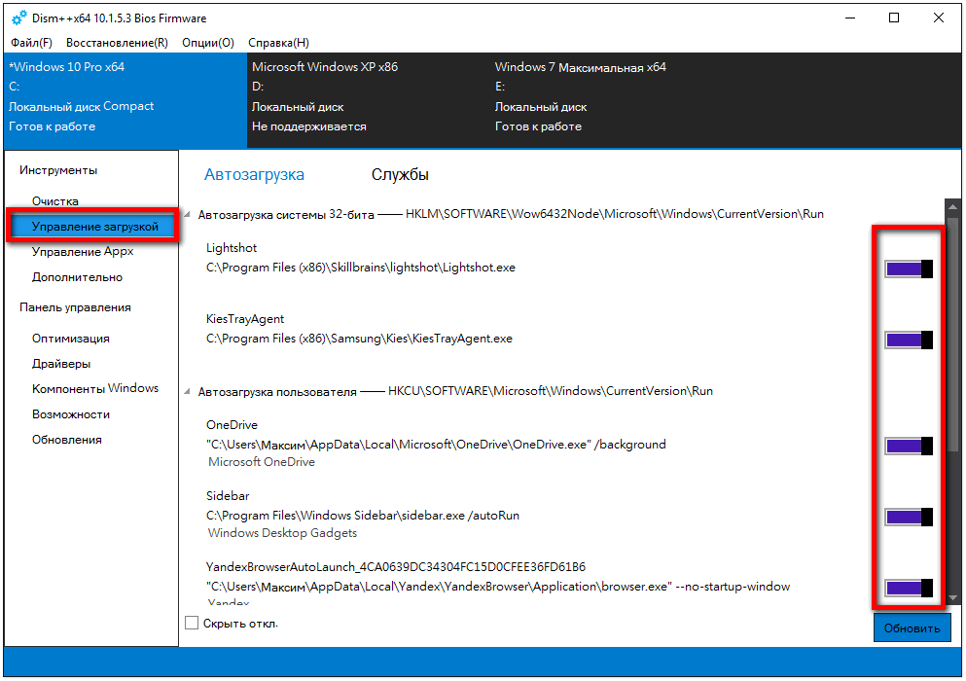Viewport: 966px width, 681px height.
Task: Select Управление загрузкой in sidebar
Action: point(94,227)
